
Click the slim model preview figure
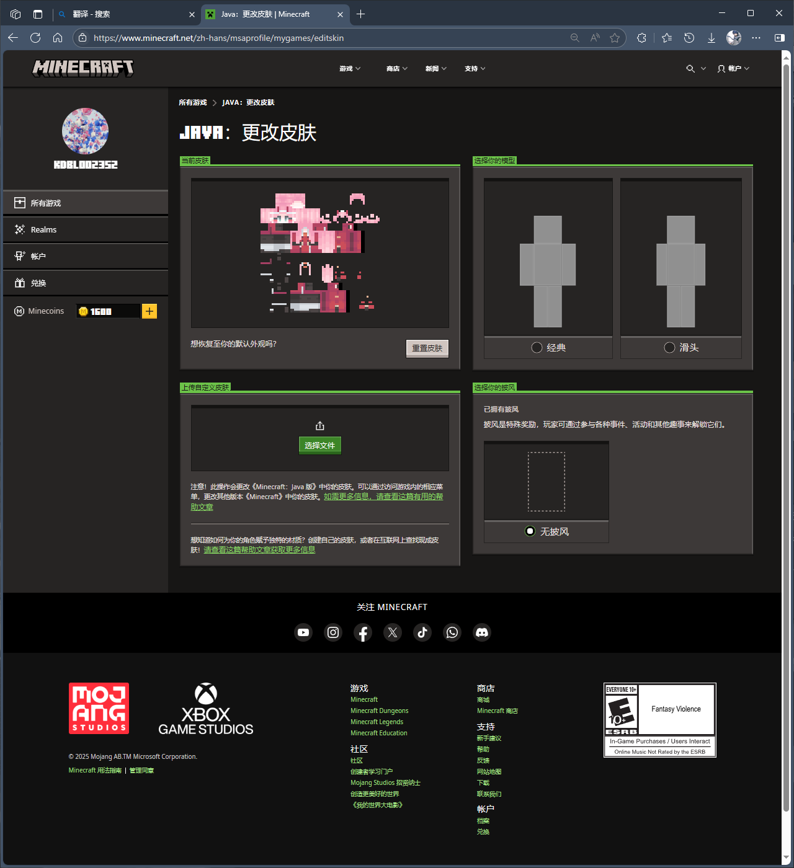click(x=680, y=271)
